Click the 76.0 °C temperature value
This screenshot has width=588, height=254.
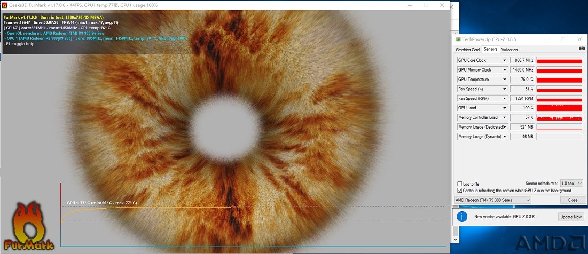[x=522, y=80]
